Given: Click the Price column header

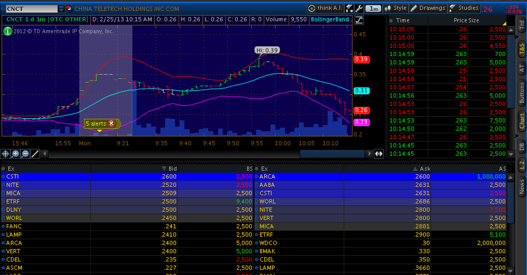Looking at the screenshot, I should tap(460, 20).
